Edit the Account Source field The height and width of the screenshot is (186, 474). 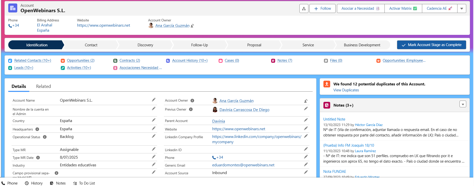pos(306,172)
